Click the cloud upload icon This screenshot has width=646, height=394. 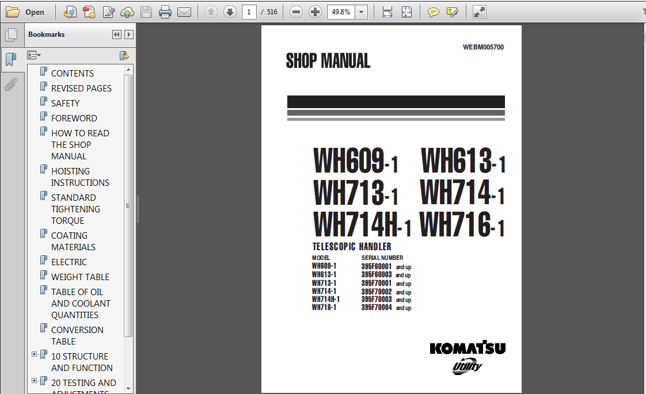(127, 12)
